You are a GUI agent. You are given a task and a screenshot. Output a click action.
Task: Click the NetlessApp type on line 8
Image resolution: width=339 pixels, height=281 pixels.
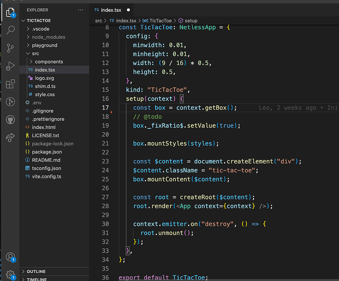[x=197, y=27]
